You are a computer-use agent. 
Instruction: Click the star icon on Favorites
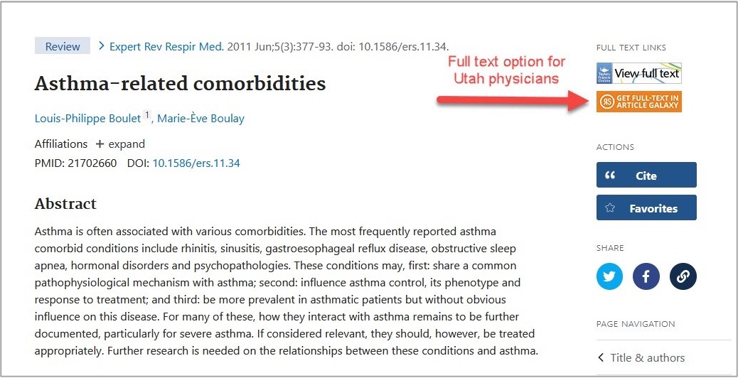[610, 207]
